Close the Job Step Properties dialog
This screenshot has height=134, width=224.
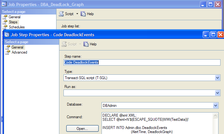click(220, 35)
